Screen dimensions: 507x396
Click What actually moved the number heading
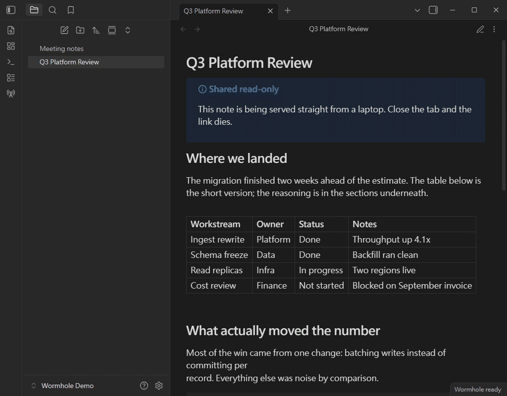(x=283, y=331)
